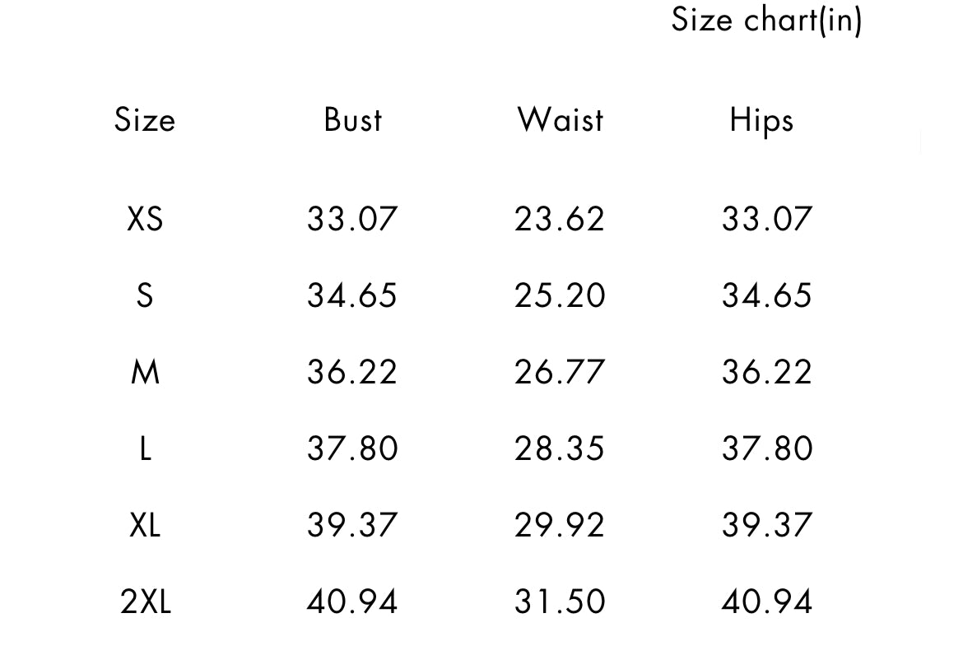Select the 2XL waist value 31.50
Image resolution: width=963 pixels, height=669 pixels.
coord(560,602)
